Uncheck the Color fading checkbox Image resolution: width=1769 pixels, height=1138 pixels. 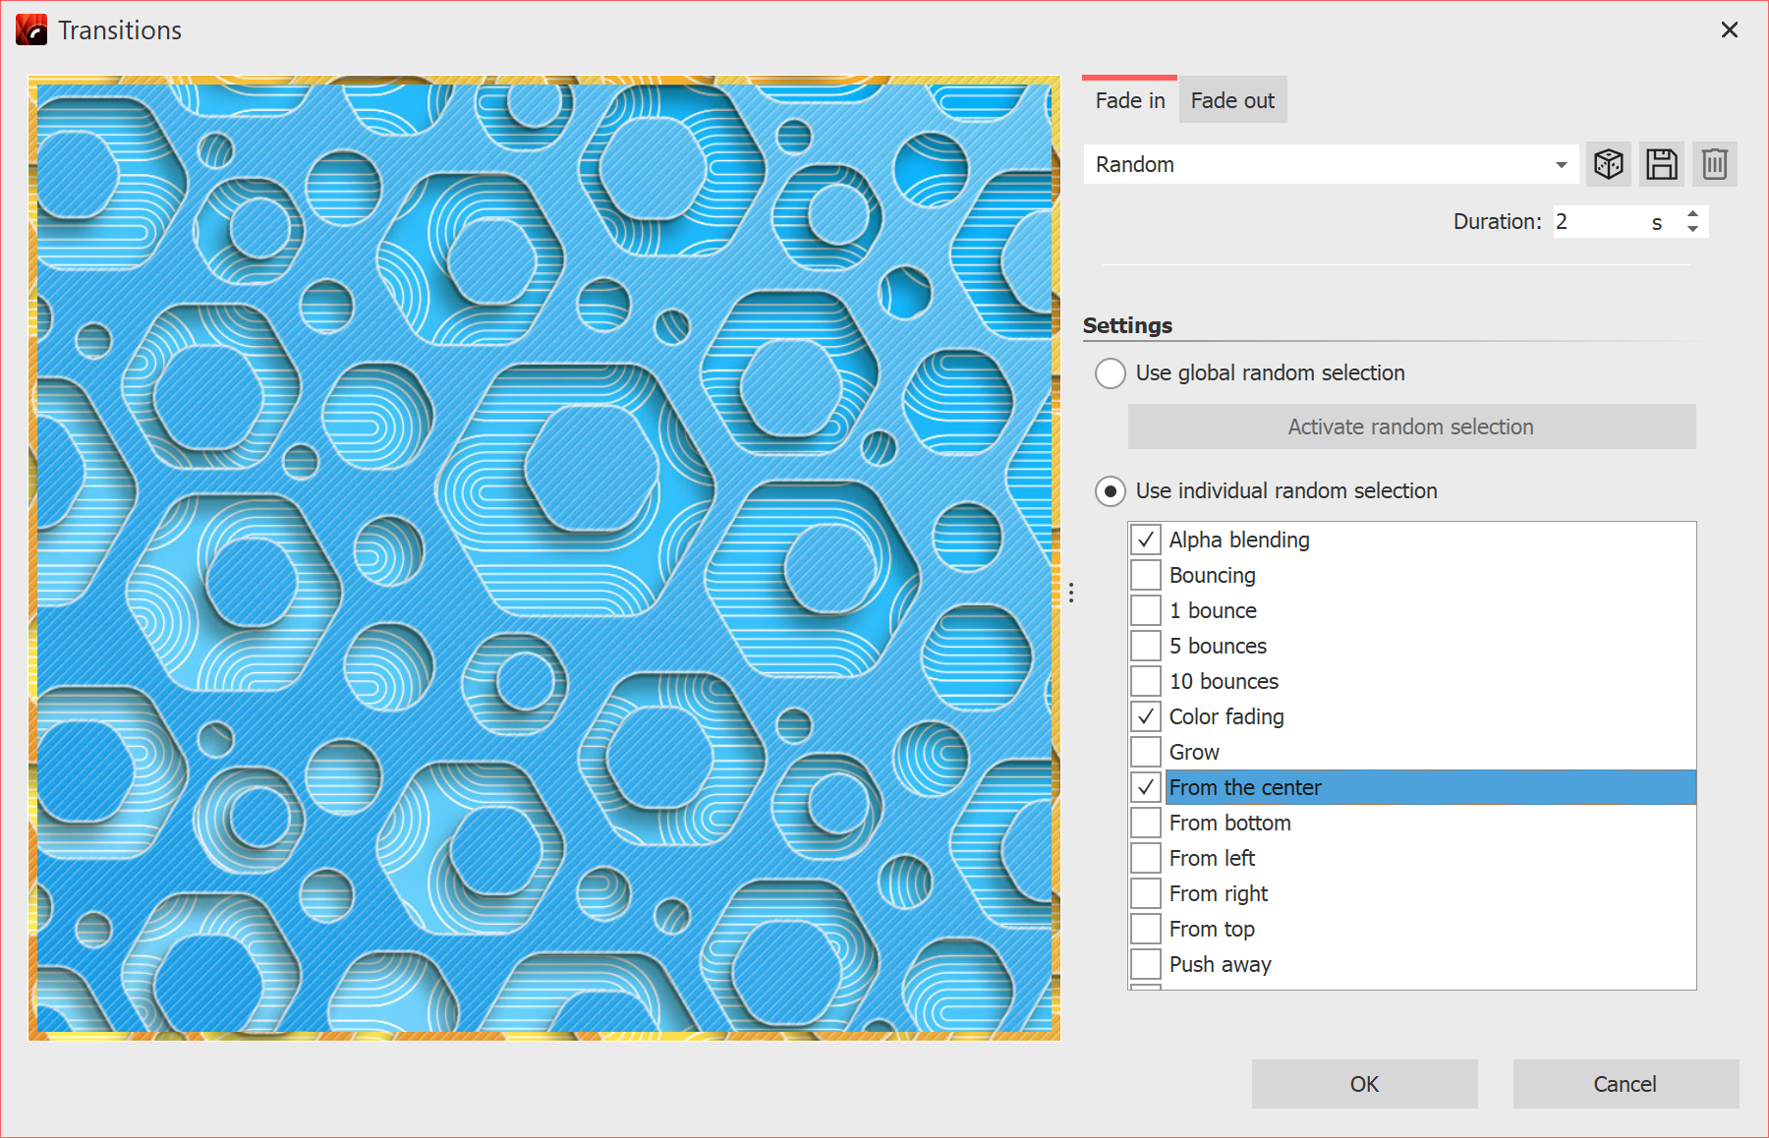pos(1146,716)
